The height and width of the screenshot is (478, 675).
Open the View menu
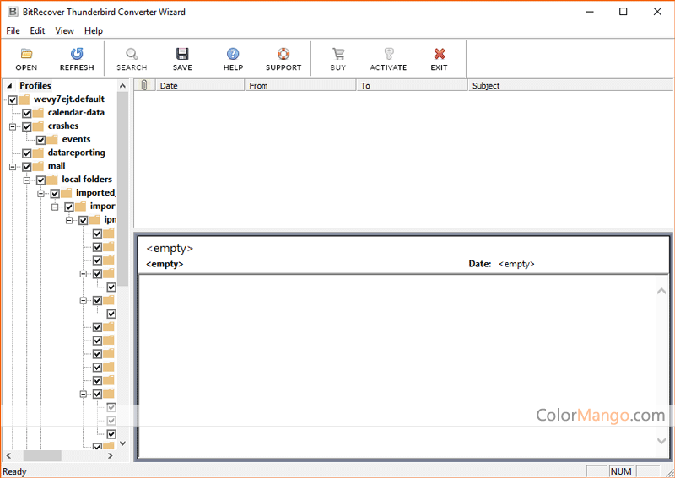point(65,30)
